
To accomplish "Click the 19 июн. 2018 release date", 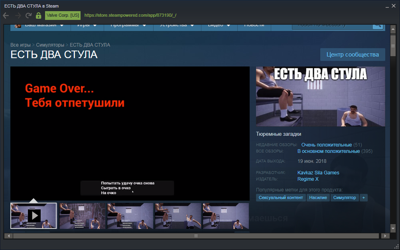I will coord(312,161).
